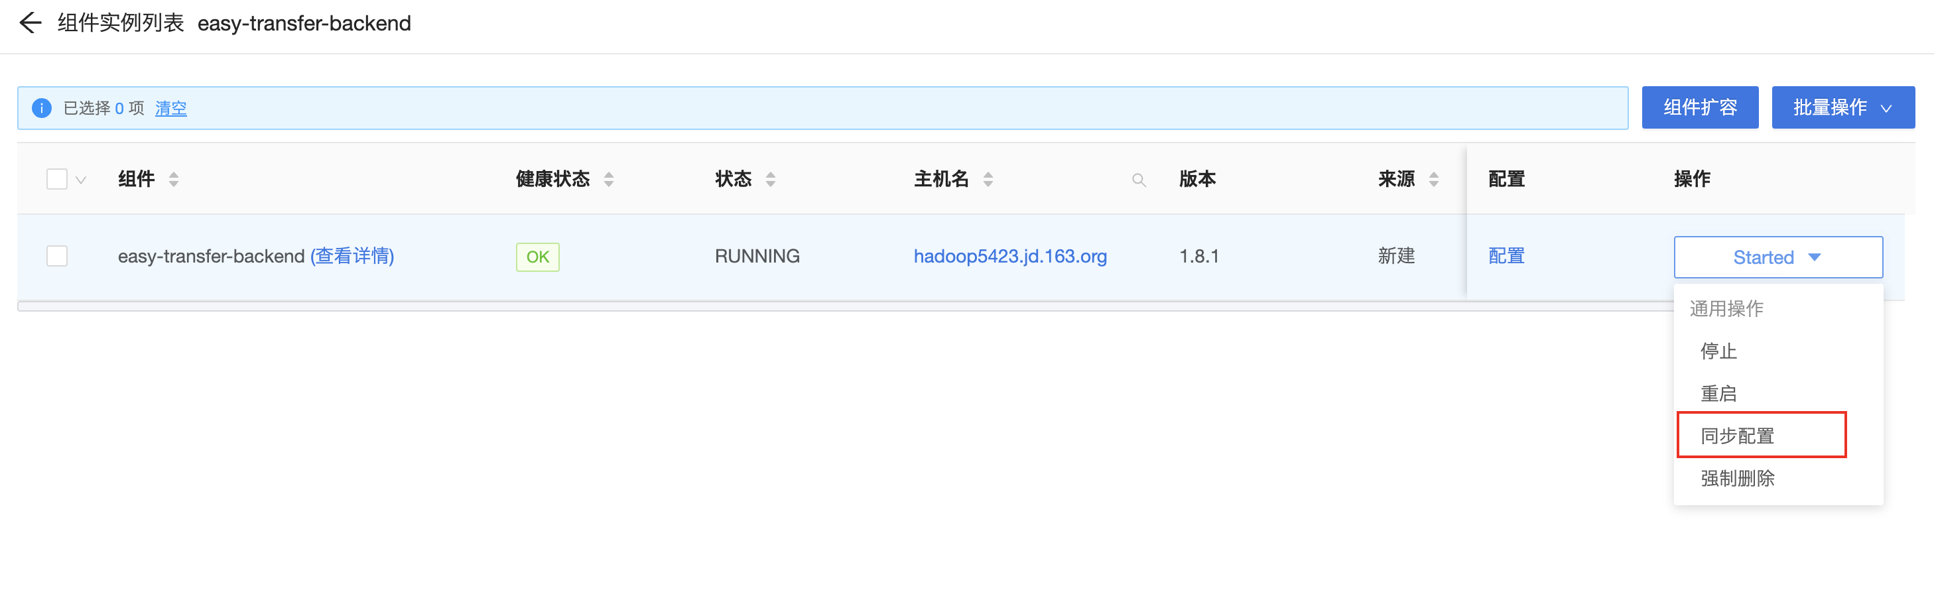Click the 新建 source cell
This screenshot has height=606, width=1934.
pos(1395,256)
